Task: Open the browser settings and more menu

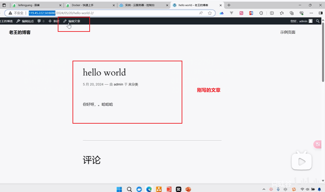Action: (311, 13)
